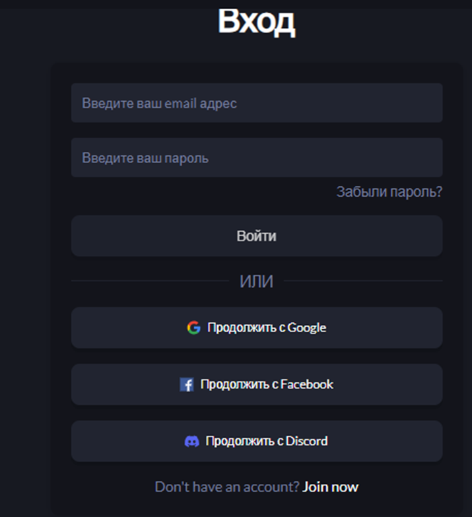Click the 'Don't have an account?' text
Screen dimensions: 472x517
click(x=226, y=487)
